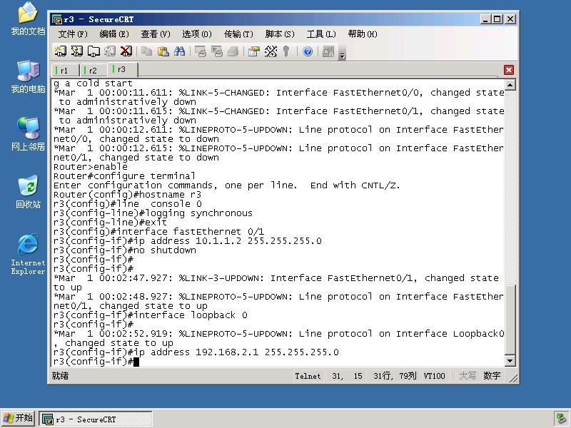This screenshot has height=428, width=571.
Task: Click 就绪 status bar text
Action: (60, 376)
